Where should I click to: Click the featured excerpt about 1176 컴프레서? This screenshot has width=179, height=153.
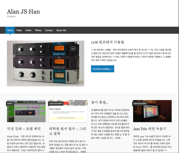[x=131, y=55]
